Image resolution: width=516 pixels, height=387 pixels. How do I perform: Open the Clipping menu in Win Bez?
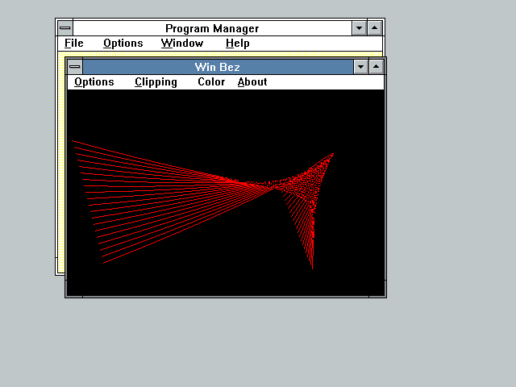pos(156,82)
